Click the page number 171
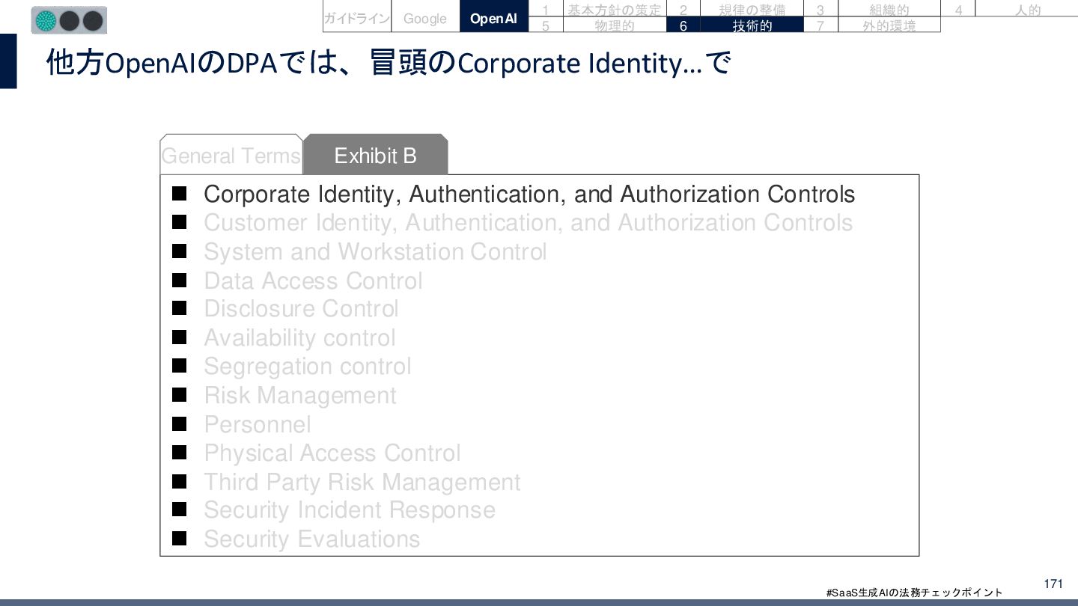This screenshot has width=1078, height=606. tap(1053, 584)
